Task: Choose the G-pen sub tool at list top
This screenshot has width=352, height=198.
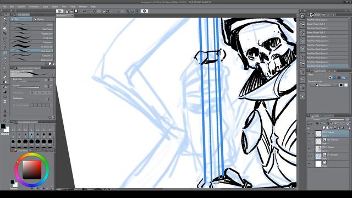Action: click(x=32, y=24)
